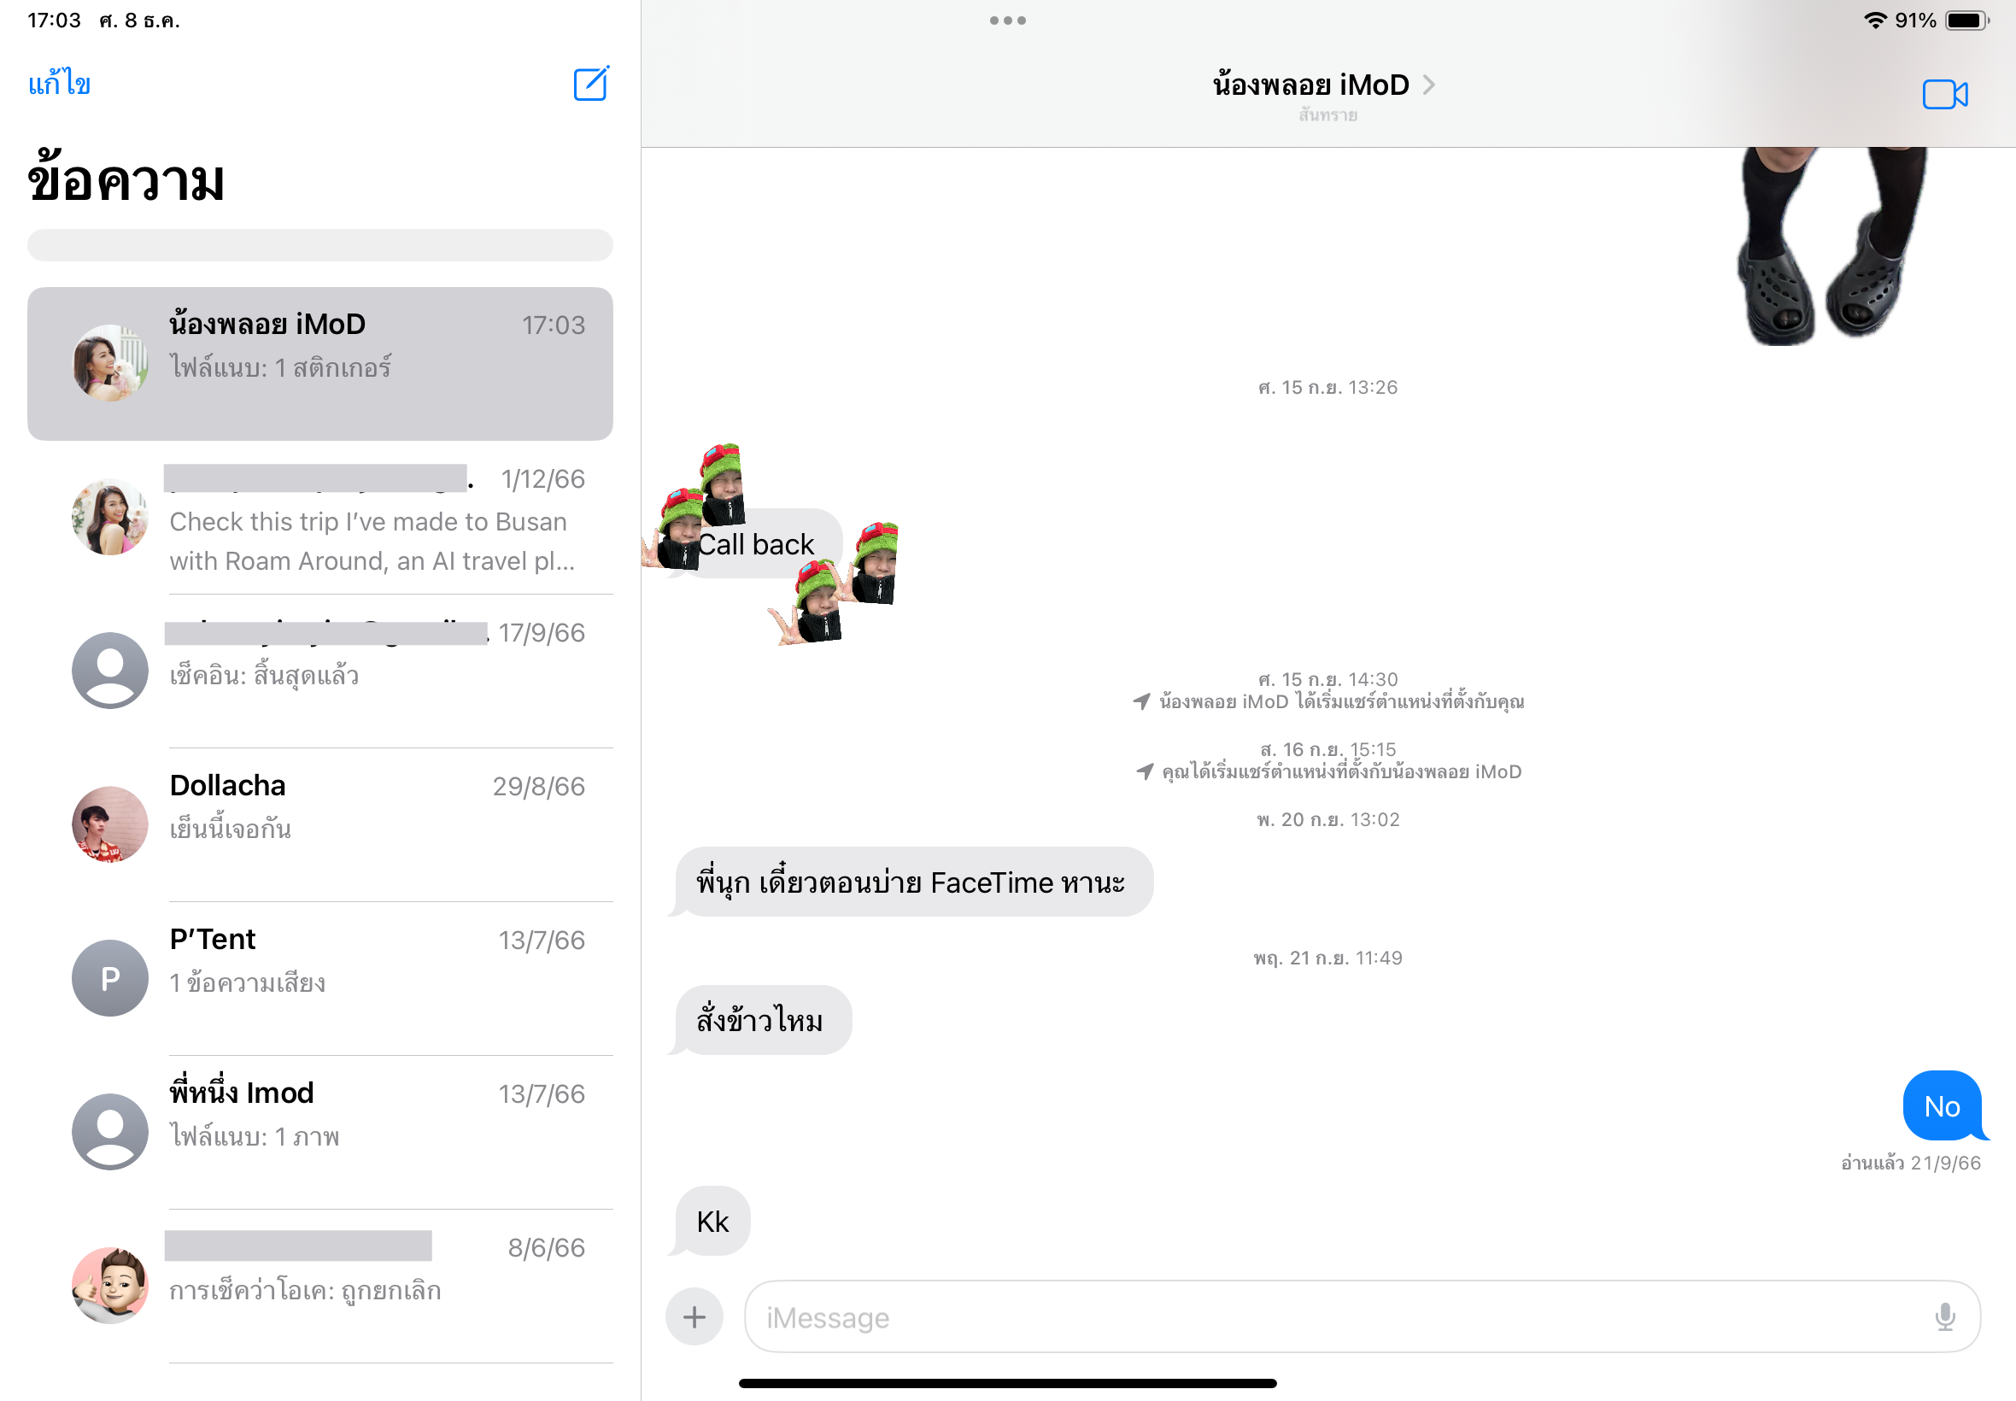The width and height of the screenshot is (2016, 1401).
Task: Tap the three-dot multitasking control
Action: 1006,21
